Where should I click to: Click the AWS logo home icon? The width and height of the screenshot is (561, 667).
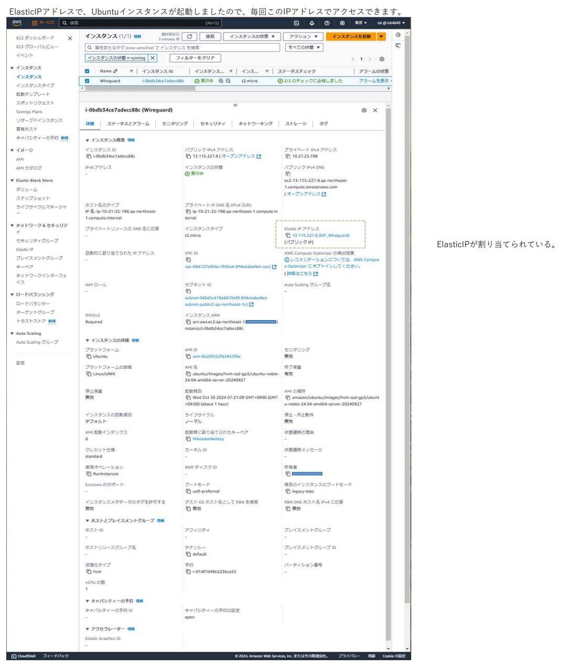pyautogui.click(x=17, y=23)
